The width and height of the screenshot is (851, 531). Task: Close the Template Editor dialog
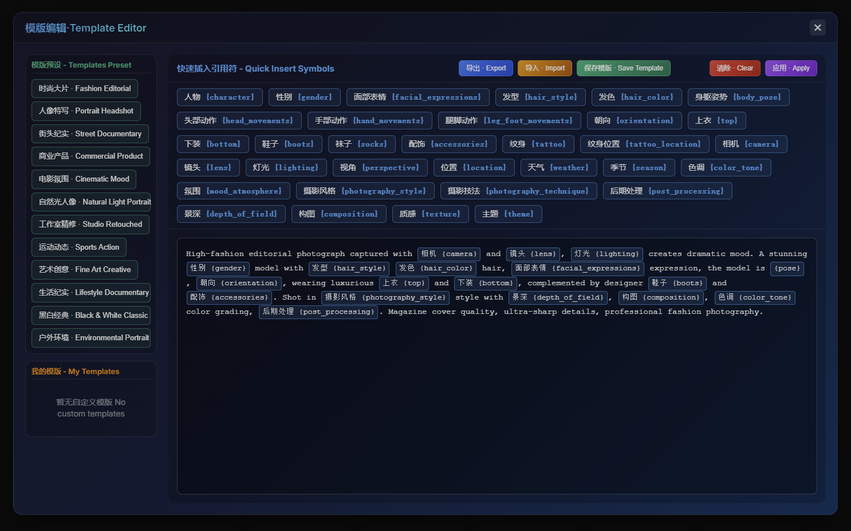(817, 27)
